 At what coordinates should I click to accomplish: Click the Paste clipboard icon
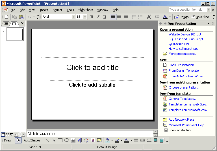(21, 17)
